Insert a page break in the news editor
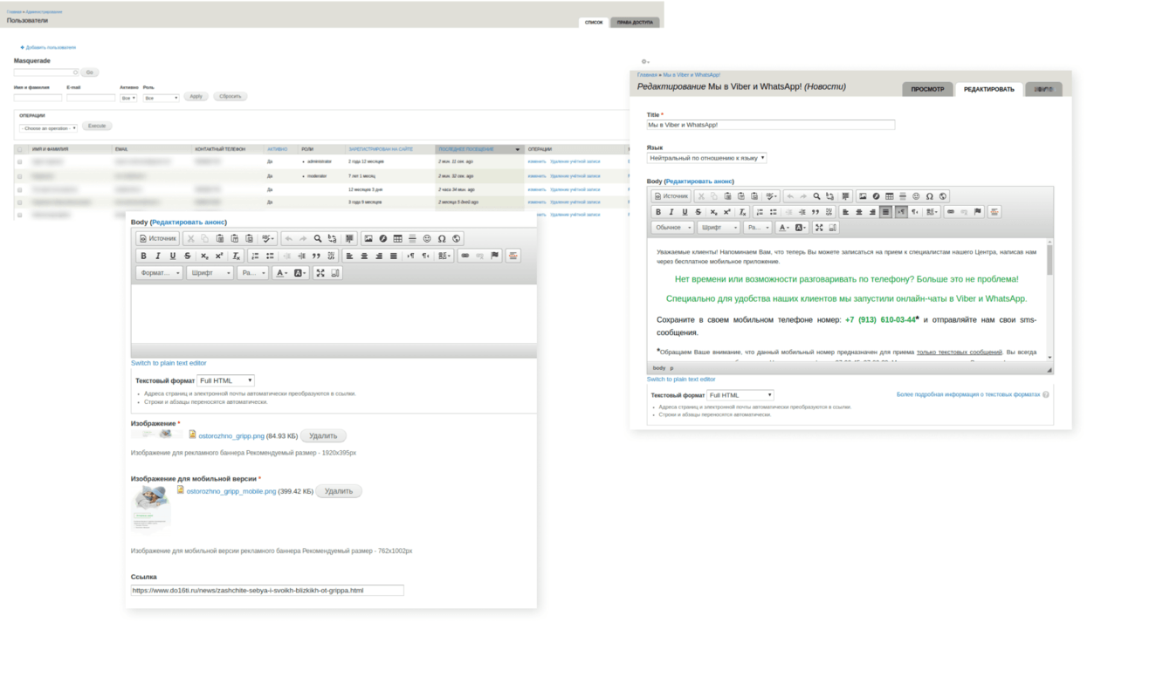 pos(994,212)
